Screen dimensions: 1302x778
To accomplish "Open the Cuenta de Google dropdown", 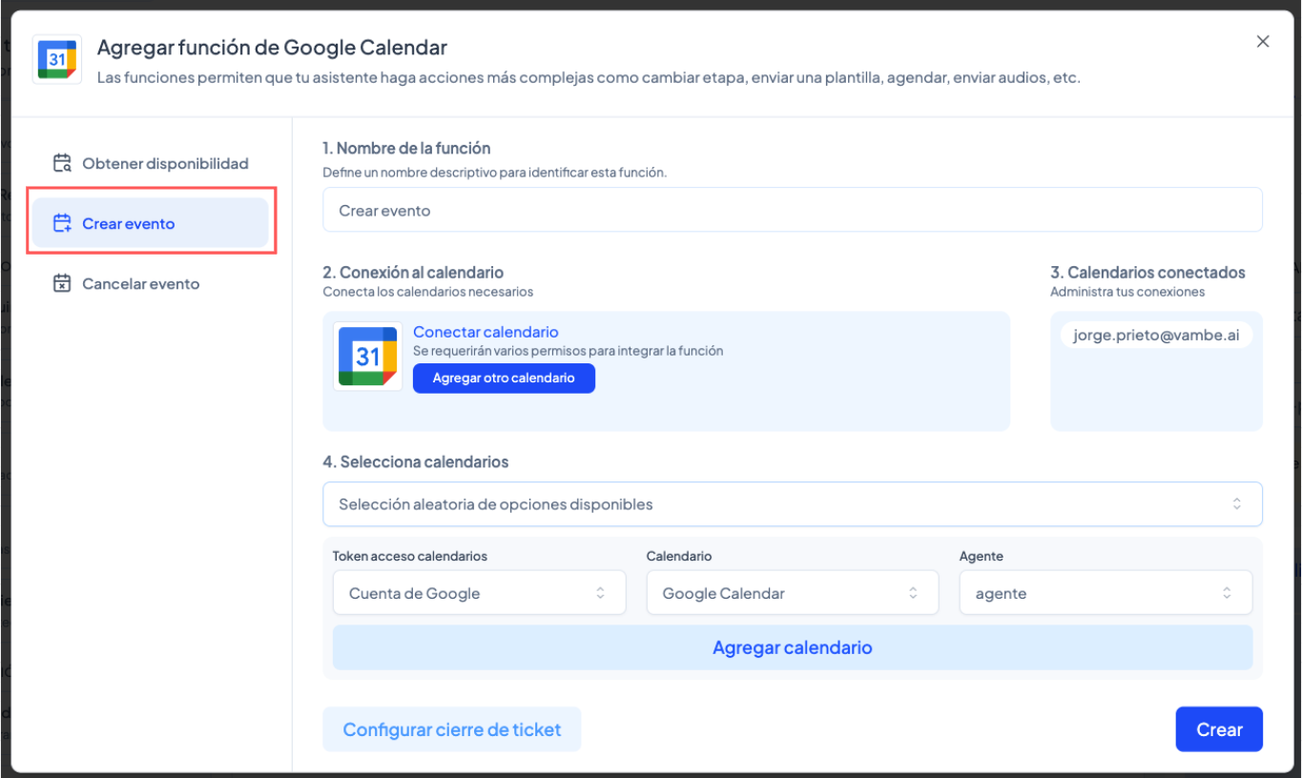I will (479, 593).
